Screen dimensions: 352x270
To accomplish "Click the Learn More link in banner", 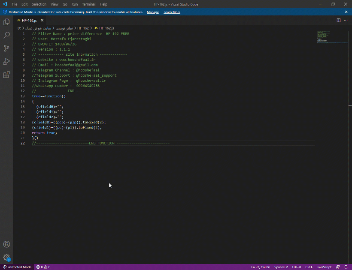I will (x=172, y=12).
